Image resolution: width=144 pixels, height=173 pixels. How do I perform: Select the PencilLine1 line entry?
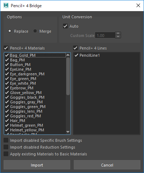90,55
